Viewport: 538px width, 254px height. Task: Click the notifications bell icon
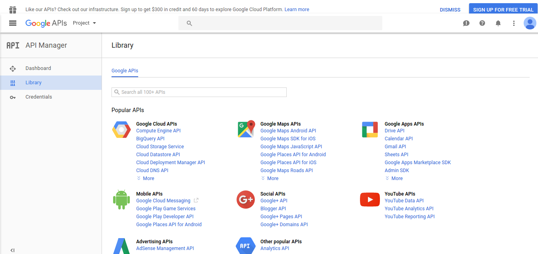[x=498, y=23]
